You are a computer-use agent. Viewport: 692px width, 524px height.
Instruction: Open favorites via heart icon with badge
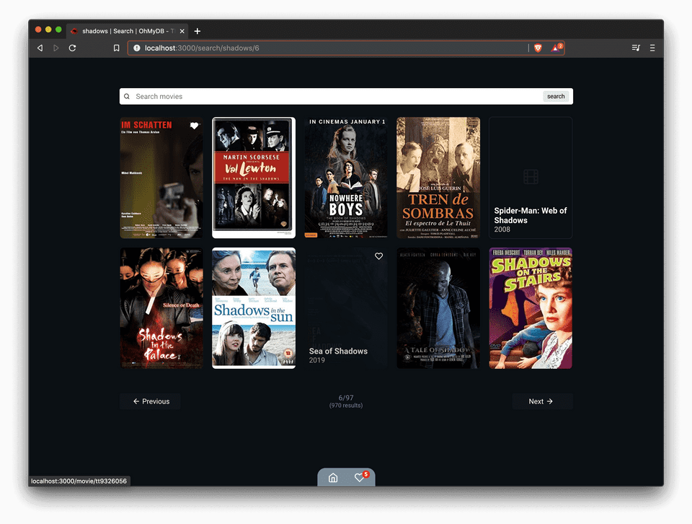click(360, 478)
